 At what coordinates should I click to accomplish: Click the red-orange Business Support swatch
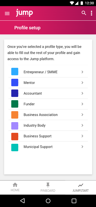pyautogui.click(x=15, y=136)
